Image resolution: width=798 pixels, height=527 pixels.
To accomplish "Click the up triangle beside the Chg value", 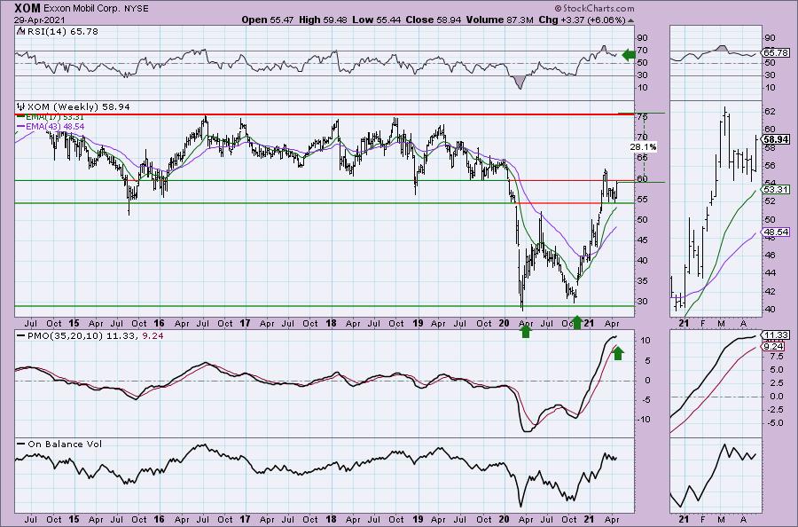I will (631, 21).
